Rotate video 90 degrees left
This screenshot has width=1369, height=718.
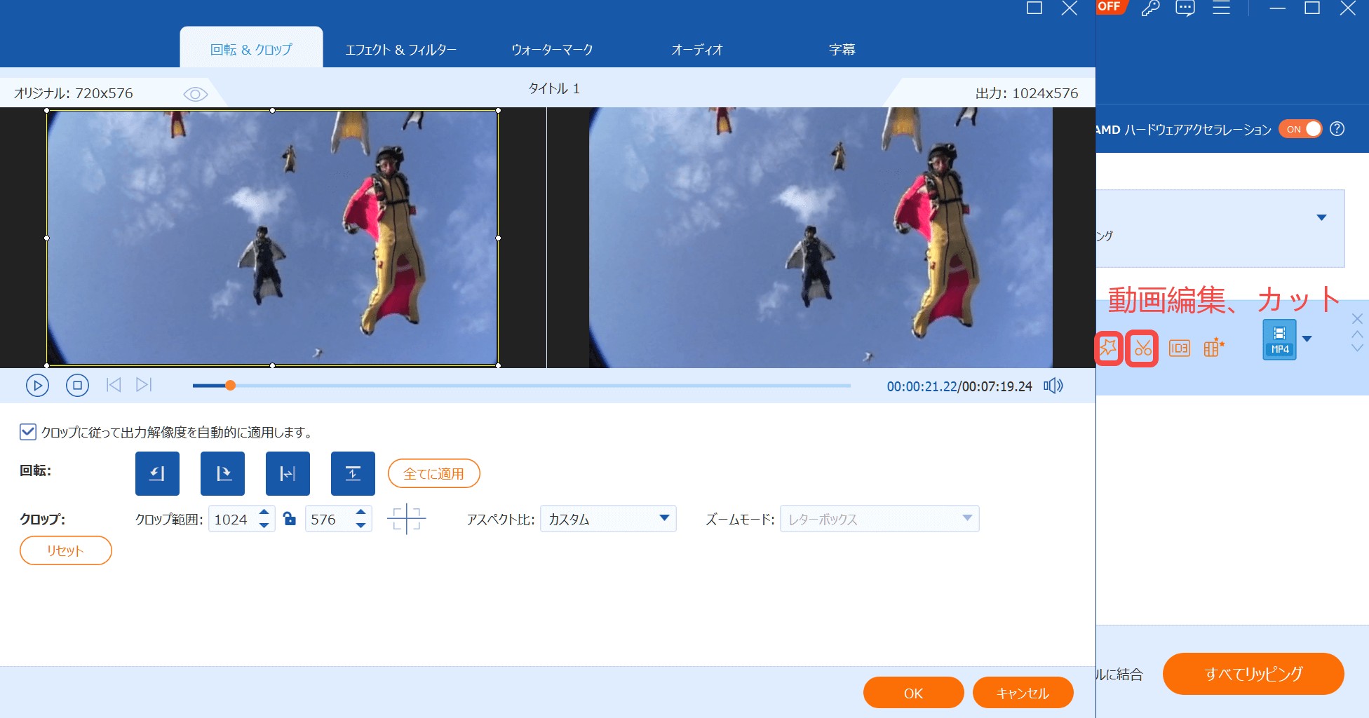coord(157,474)
